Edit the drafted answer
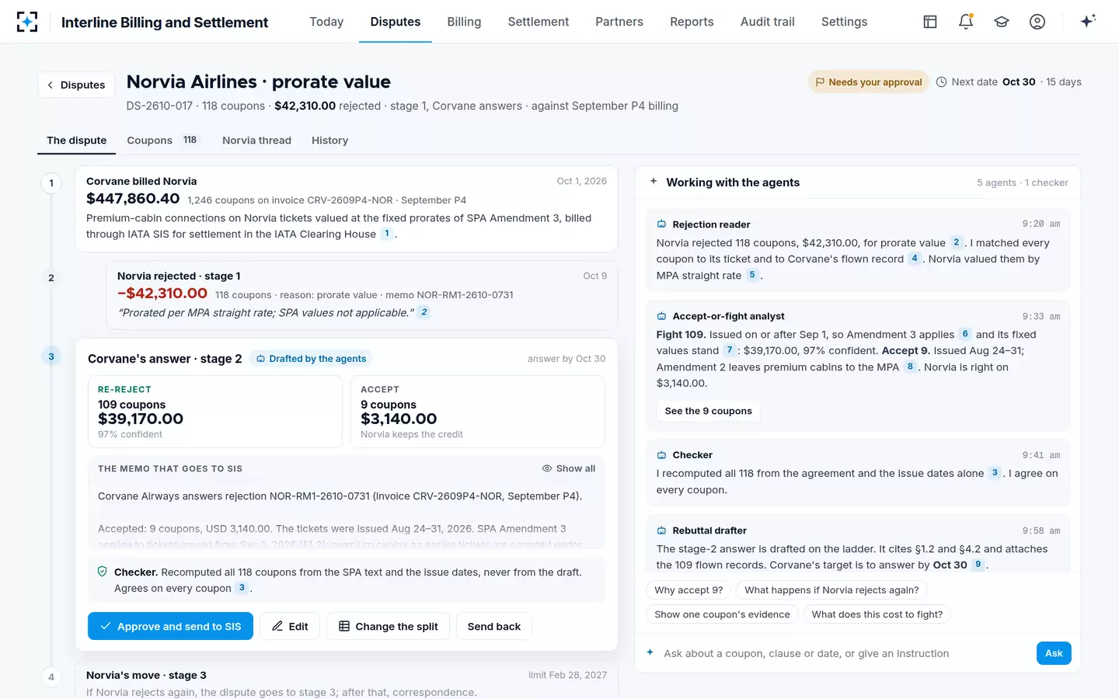Image resolution: width=1119 pixels, height=699 pixels. (x=290, y=626)
